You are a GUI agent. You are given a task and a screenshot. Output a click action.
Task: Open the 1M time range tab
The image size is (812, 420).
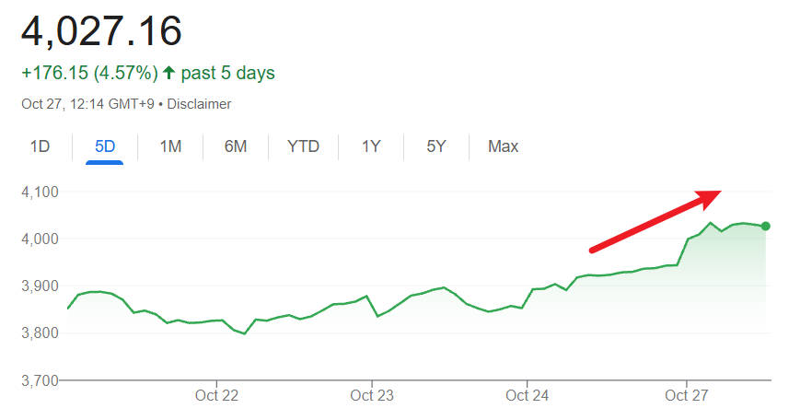(170, 146)
